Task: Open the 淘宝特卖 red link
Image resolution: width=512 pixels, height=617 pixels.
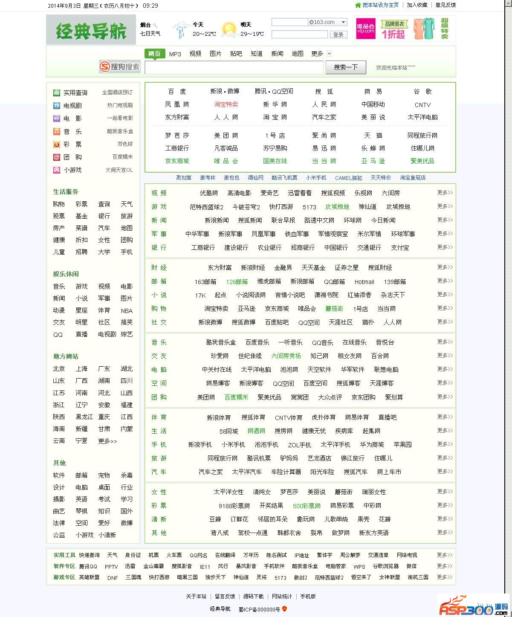Action: coord(226,104)
